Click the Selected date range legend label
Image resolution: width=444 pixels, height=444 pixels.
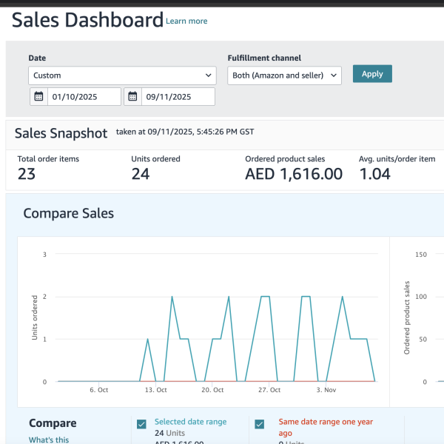(190, 422)
